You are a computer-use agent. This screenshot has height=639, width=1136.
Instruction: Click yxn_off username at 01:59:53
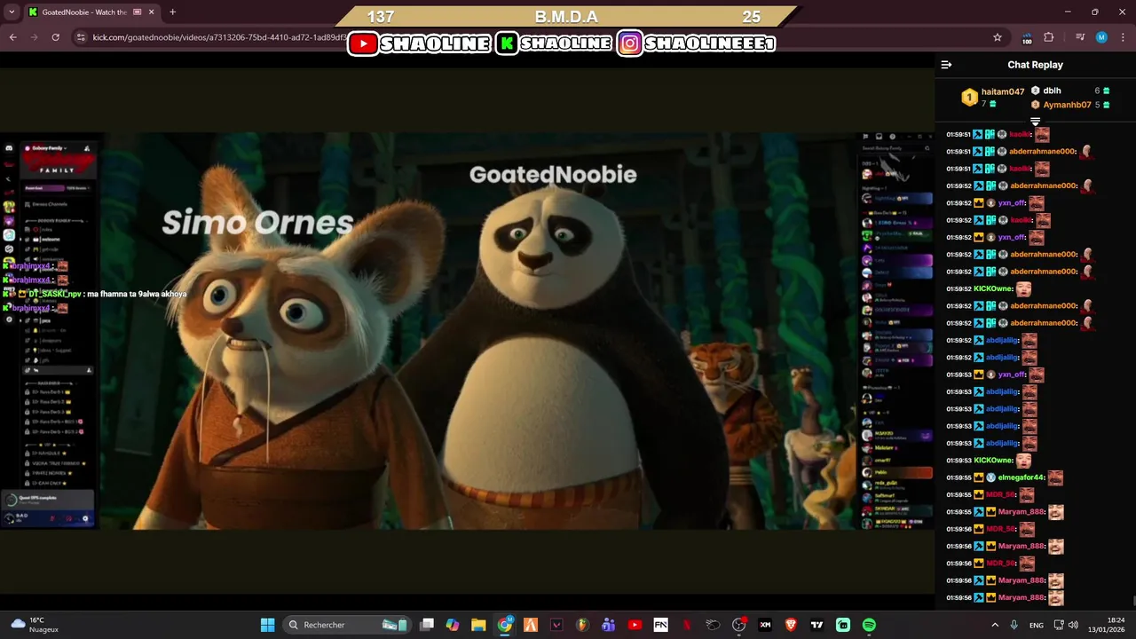click(x=1012, y=375)
